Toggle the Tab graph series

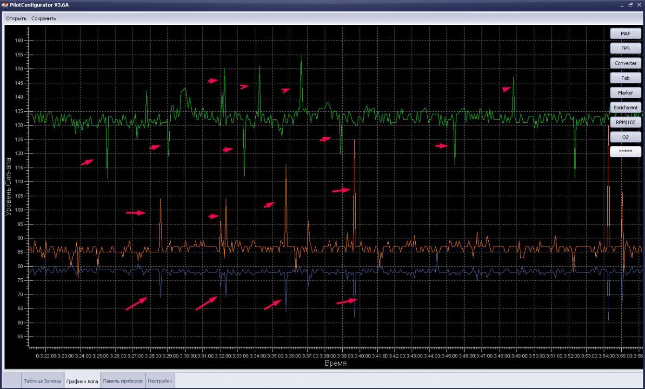(x=625, y=78)
